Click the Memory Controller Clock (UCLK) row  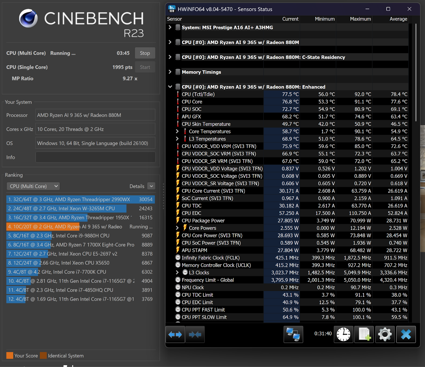291,265
